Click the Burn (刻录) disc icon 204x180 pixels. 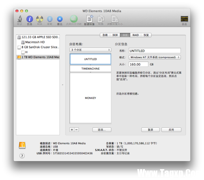point(39,19)
